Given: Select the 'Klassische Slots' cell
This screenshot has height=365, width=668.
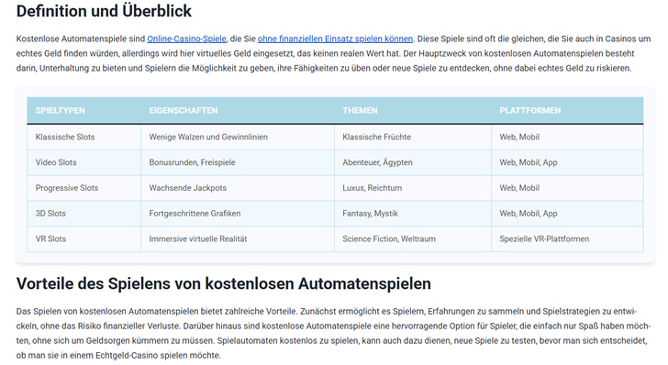Looking at the screenshot, I should [83, 138].
